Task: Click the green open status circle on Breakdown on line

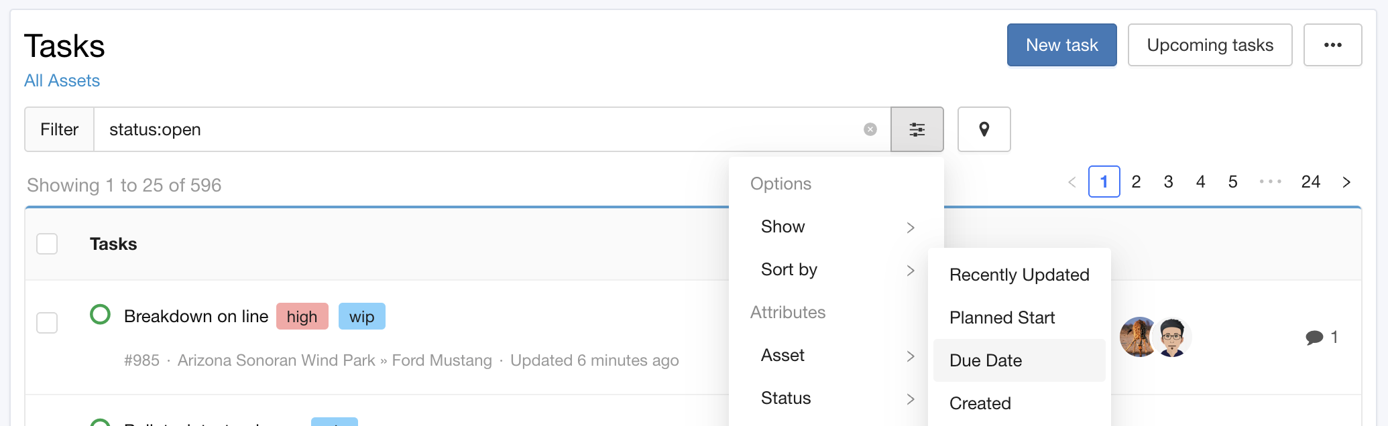Action: (100, 314)
